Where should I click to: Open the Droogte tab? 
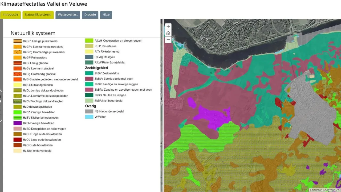tap(90, 15)
